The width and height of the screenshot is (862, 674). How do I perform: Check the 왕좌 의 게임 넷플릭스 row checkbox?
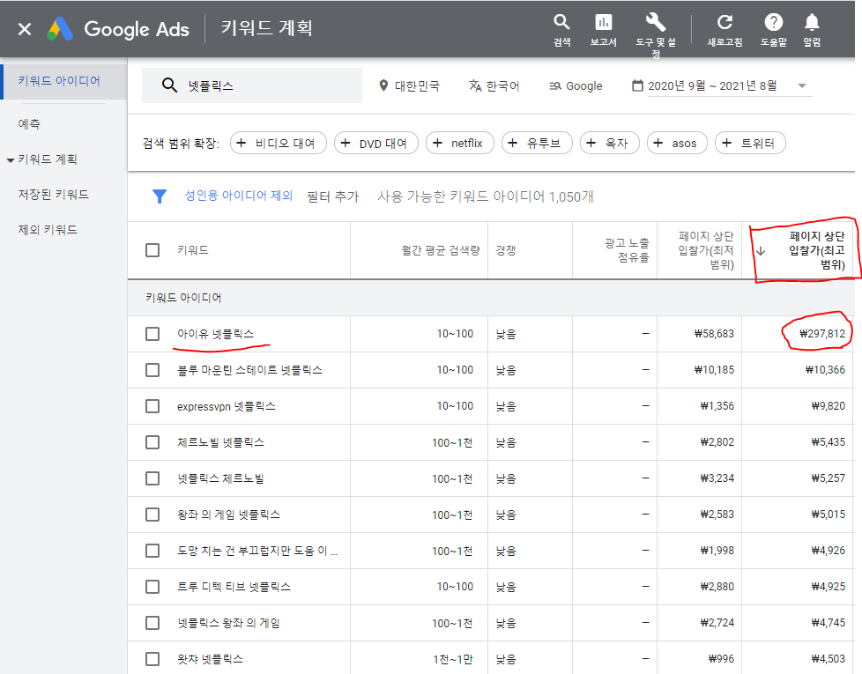tap(152, 515)
